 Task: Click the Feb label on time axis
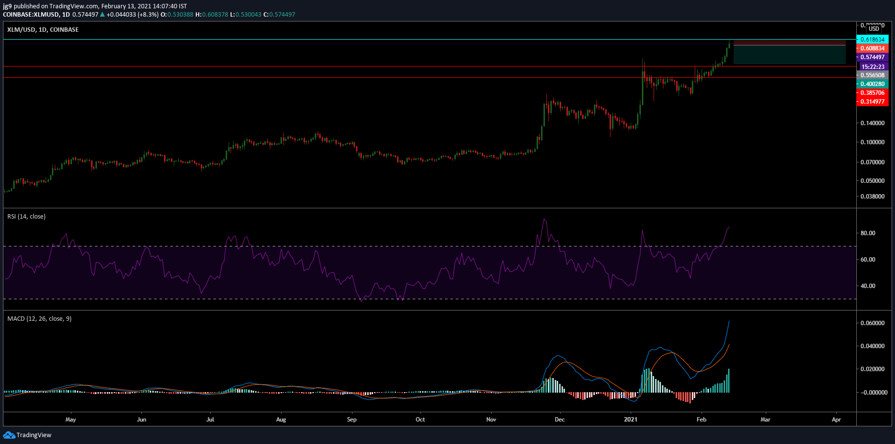pos(702,420)
